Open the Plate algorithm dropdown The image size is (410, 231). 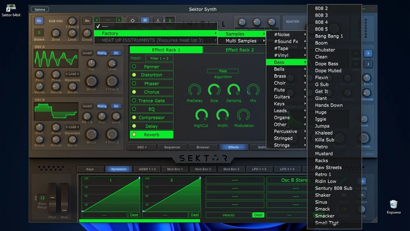pos(223,71)
